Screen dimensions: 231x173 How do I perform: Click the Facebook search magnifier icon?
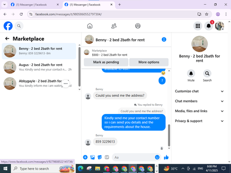[19, 26]
